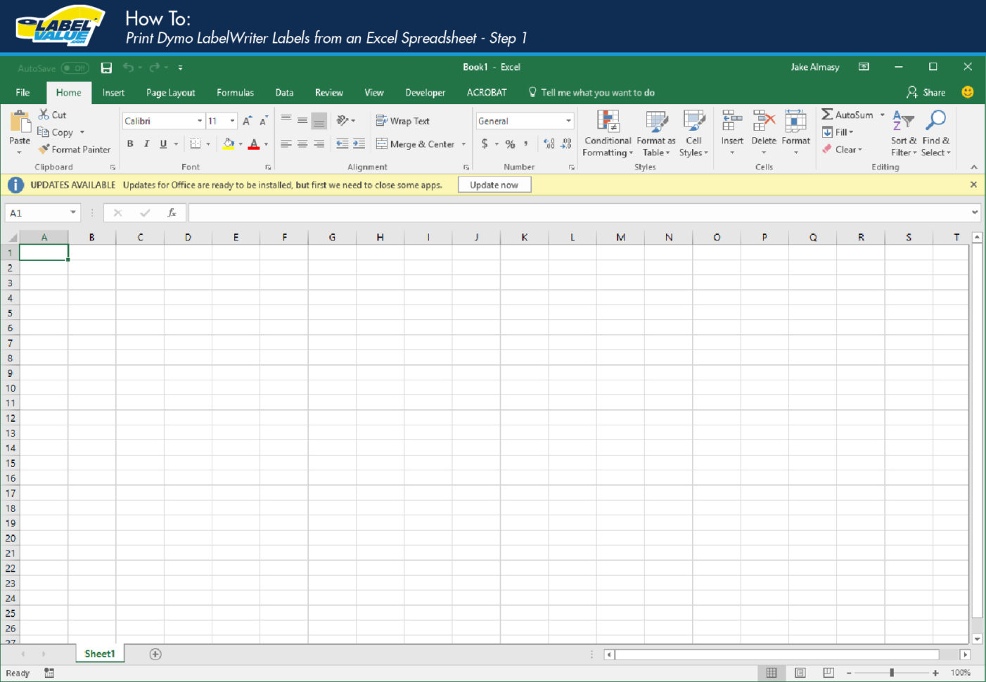Toggle italic formatting on
Image resolution: width=986 pixels, height=682 pixels.
[146, 143]
